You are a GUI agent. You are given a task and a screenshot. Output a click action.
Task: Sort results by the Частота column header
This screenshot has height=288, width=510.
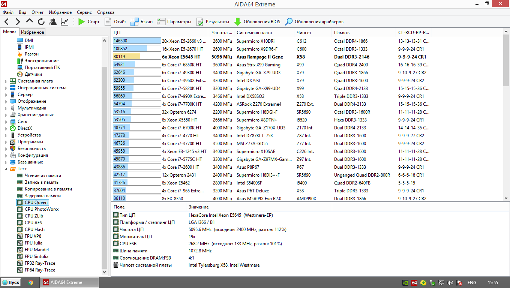[x=221, y=33]
